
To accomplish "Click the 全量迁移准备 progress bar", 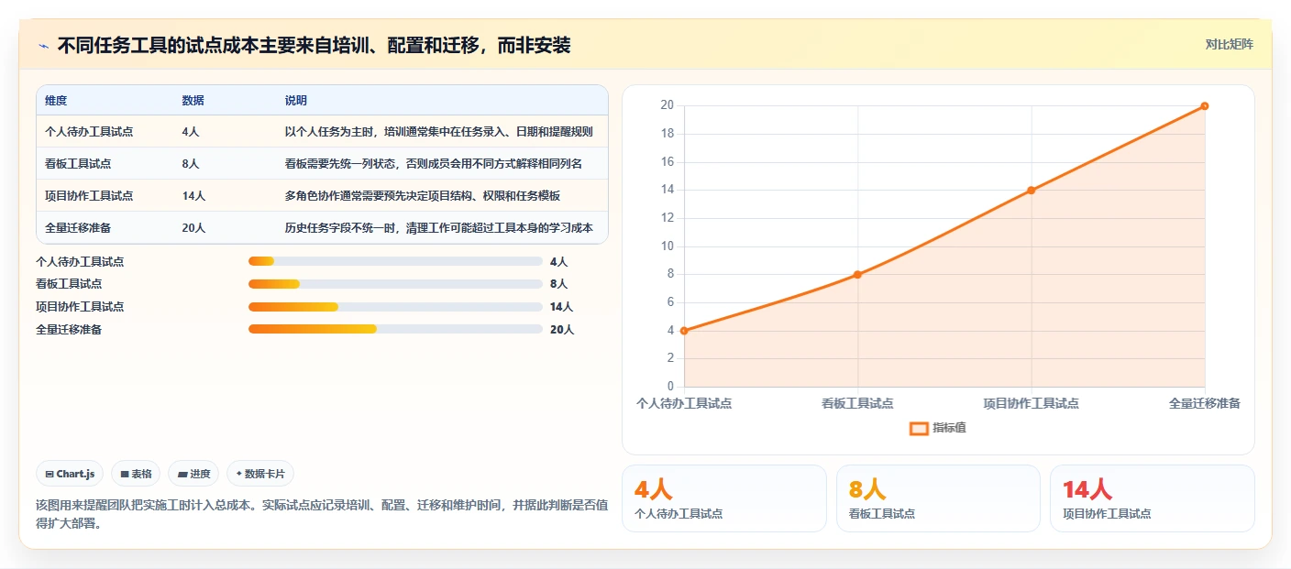I will (x=395, y=329).
